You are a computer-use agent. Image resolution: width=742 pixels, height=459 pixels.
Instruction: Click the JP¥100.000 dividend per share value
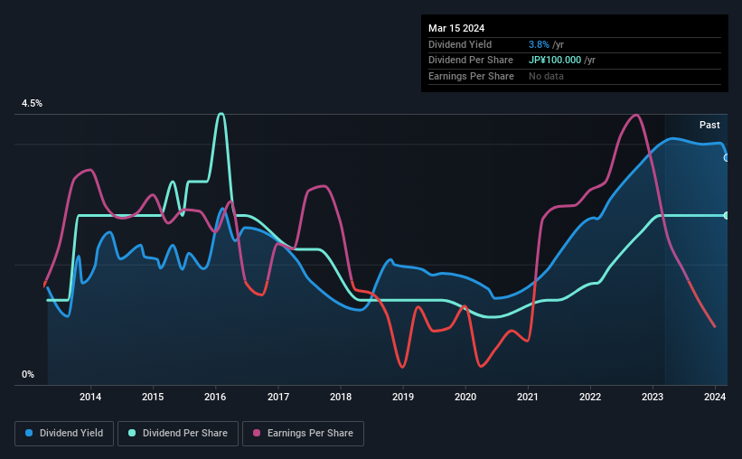click(x=555, y=61)
